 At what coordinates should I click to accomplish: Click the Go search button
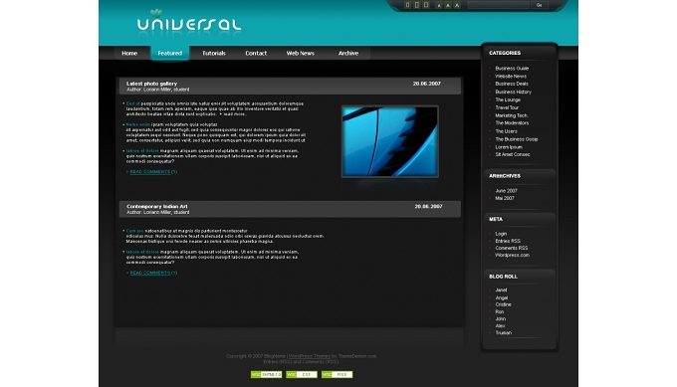pos(540,5)
